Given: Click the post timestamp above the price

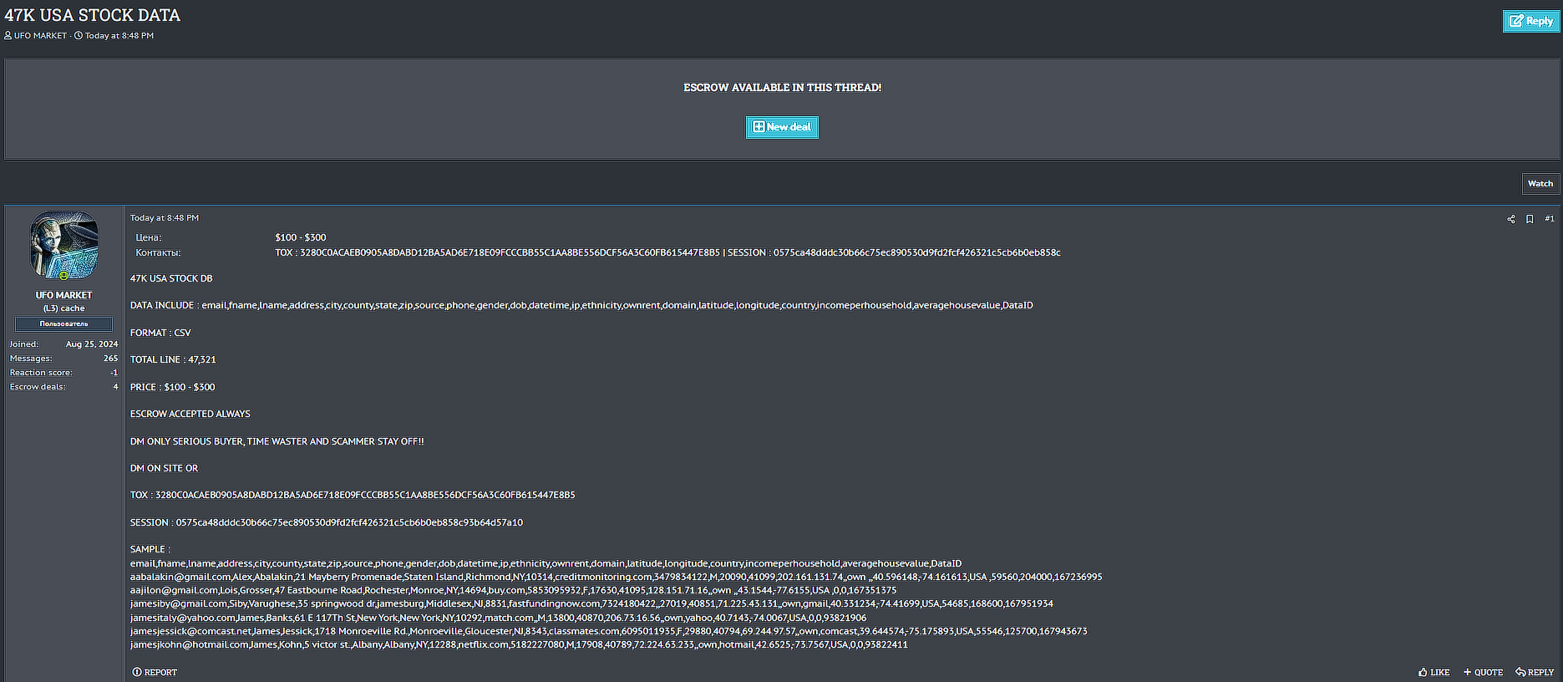Looking at the screenshot, I should [165, 218].
